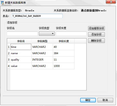Image resolution: width=117 pixels, height=106 pixels.
Task: Select the time field cell
Action: (21, 47)
